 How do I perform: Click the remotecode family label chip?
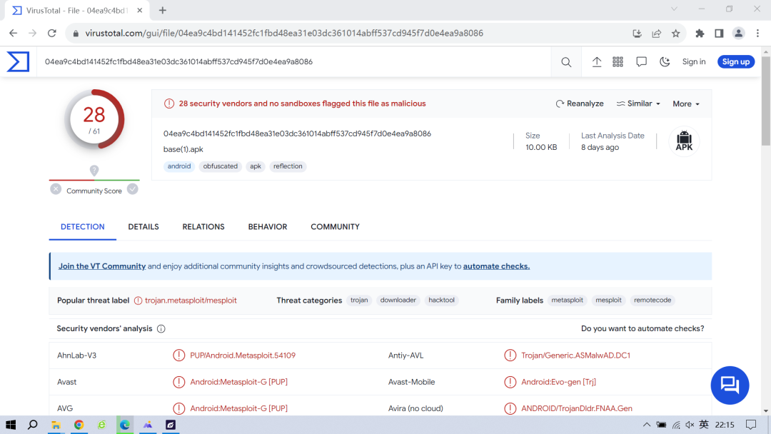click(x=652, y=300)
